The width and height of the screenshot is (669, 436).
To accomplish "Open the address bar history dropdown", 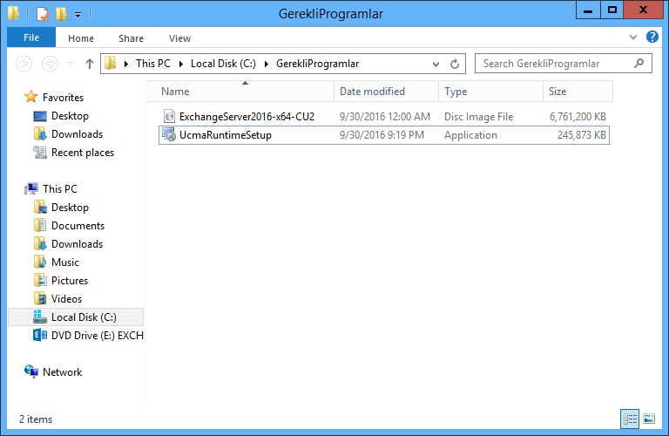I will [436, 64].
